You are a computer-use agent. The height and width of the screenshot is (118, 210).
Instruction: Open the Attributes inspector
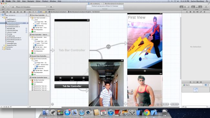click(x=197, y=12)
